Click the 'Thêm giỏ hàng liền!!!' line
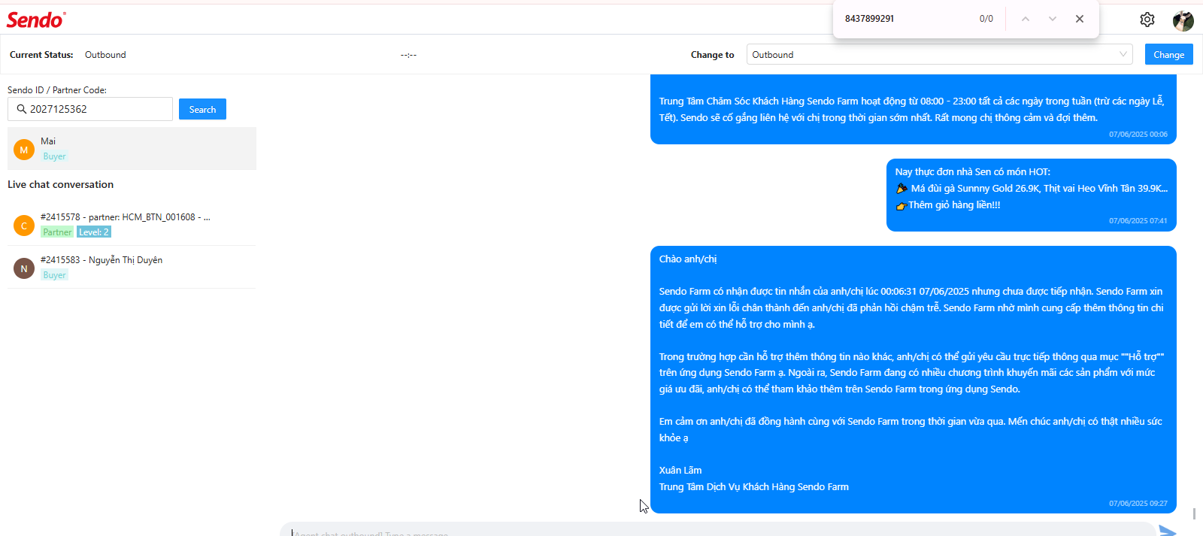This screenshot has height=536, width=1203. tap(947, 204)
